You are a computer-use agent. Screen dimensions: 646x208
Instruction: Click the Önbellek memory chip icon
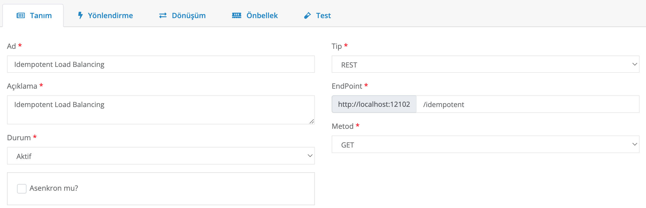click(236, 16)
